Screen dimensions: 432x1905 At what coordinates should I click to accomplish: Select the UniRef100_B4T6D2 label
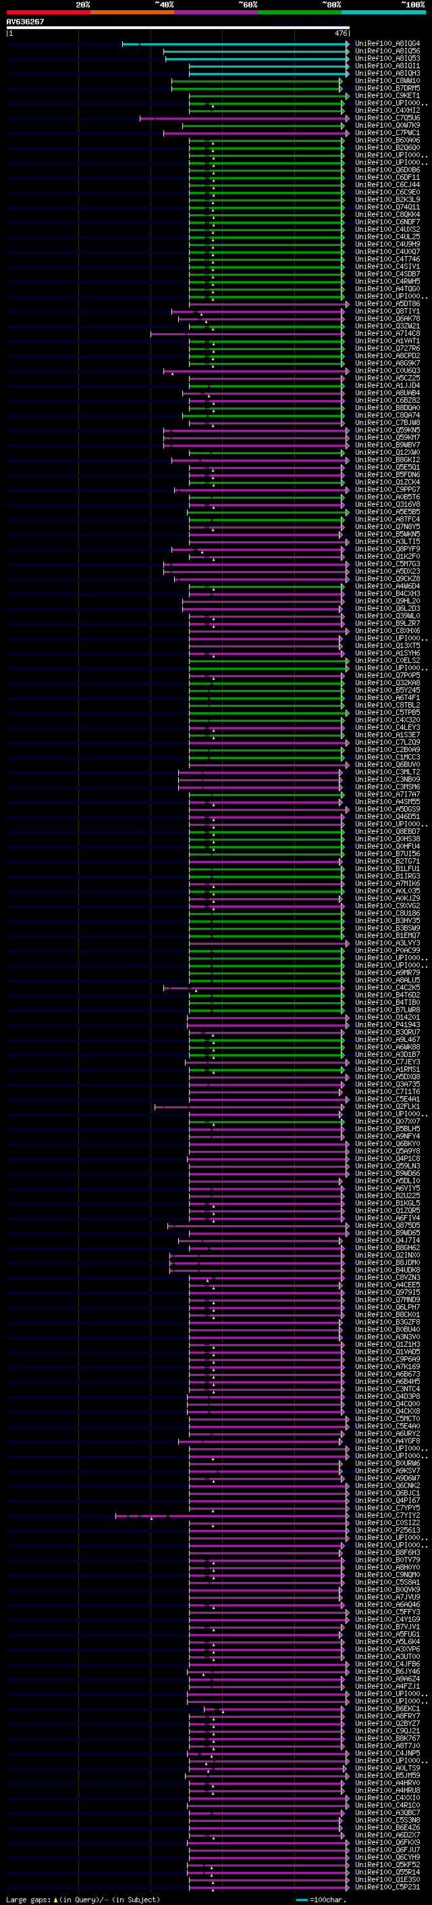pos(387,995)
